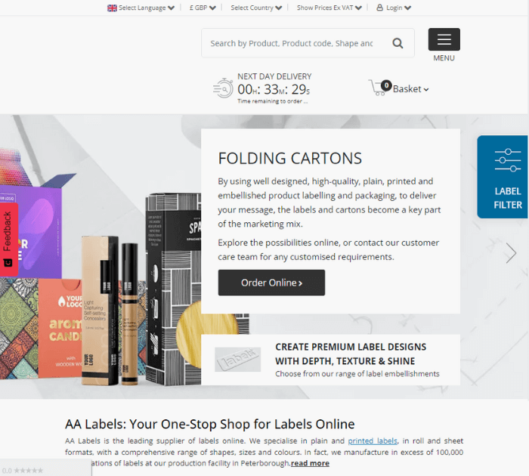The height and width of the screenshot is (476, 529).
Task: Open the Label Filter sliders panel
Action: pyautogui.click(x=503, y=177)
